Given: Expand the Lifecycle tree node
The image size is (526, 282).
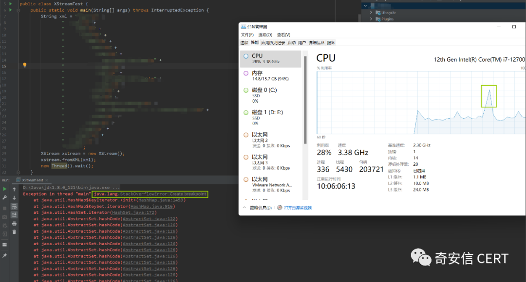Looking at the screenshot, I should point(371,12).
